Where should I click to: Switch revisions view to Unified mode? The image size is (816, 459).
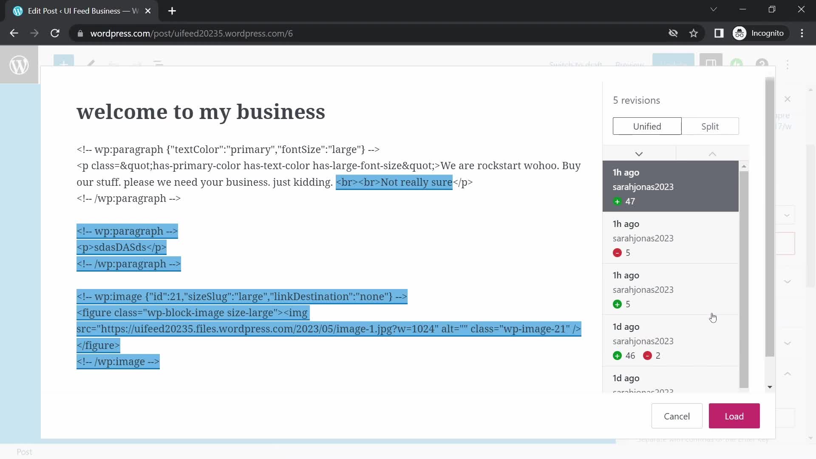point(646,126)
